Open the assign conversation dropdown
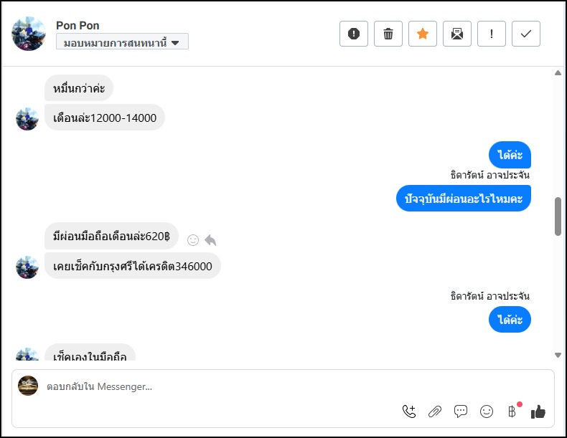Image resolution: width=567 pixels, height=438 pixels. coord(122,42)
